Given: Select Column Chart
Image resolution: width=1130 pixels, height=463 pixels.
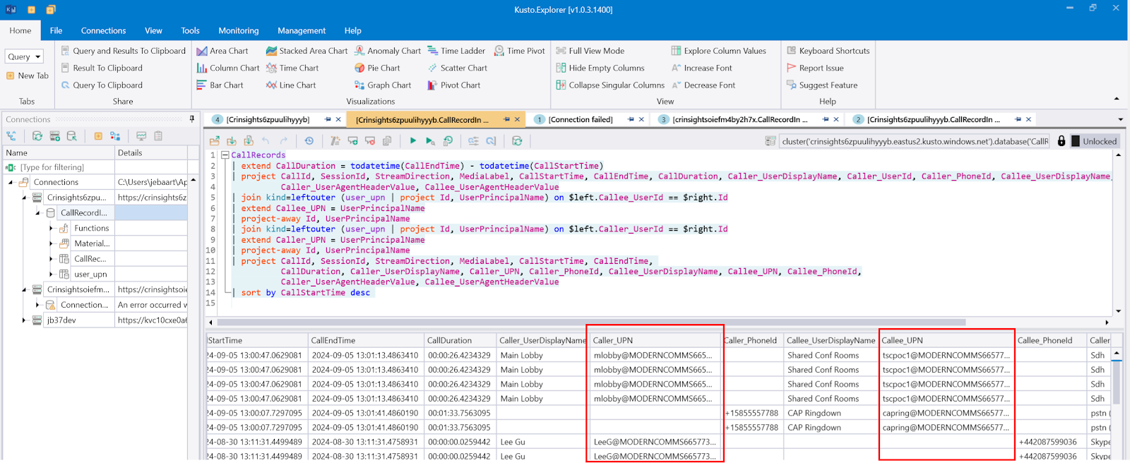Looking at the screenshot, I should tap(228, 68).
